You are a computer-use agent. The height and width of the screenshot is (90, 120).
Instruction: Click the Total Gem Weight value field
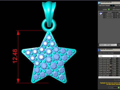(x=112, y=5)
